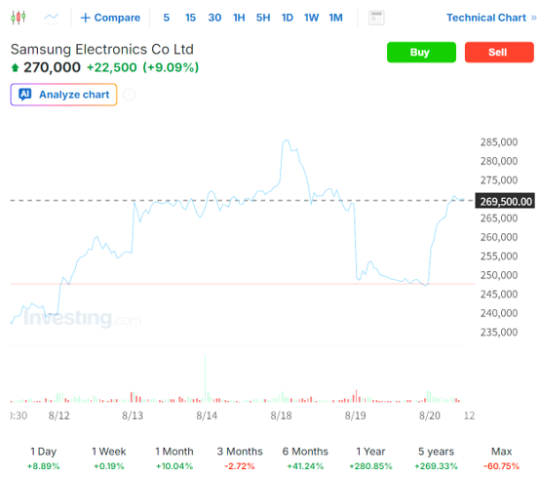The height and width of the screenshot is (477, 540).
Task: Click the plus Compare button
Action: 110,18
